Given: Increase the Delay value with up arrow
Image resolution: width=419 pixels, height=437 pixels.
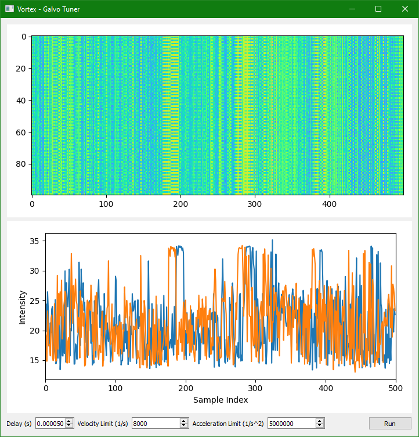Looking at the screenshot, I should coord(69,421).
